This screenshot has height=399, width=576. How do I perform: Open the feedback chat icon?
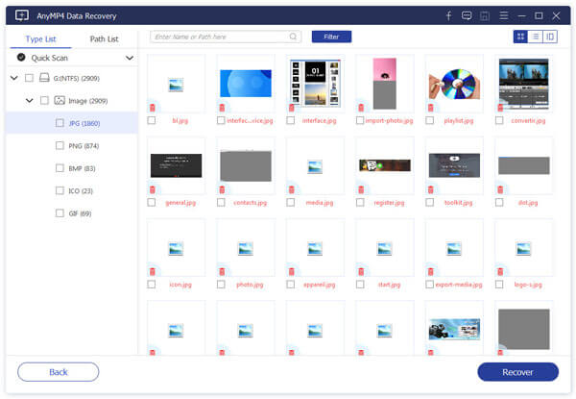(x=467, y=15)
